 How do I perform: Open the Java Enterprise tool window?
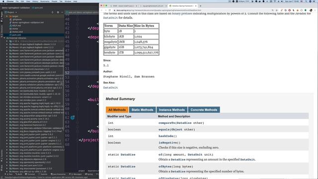[x=58, y=174]
